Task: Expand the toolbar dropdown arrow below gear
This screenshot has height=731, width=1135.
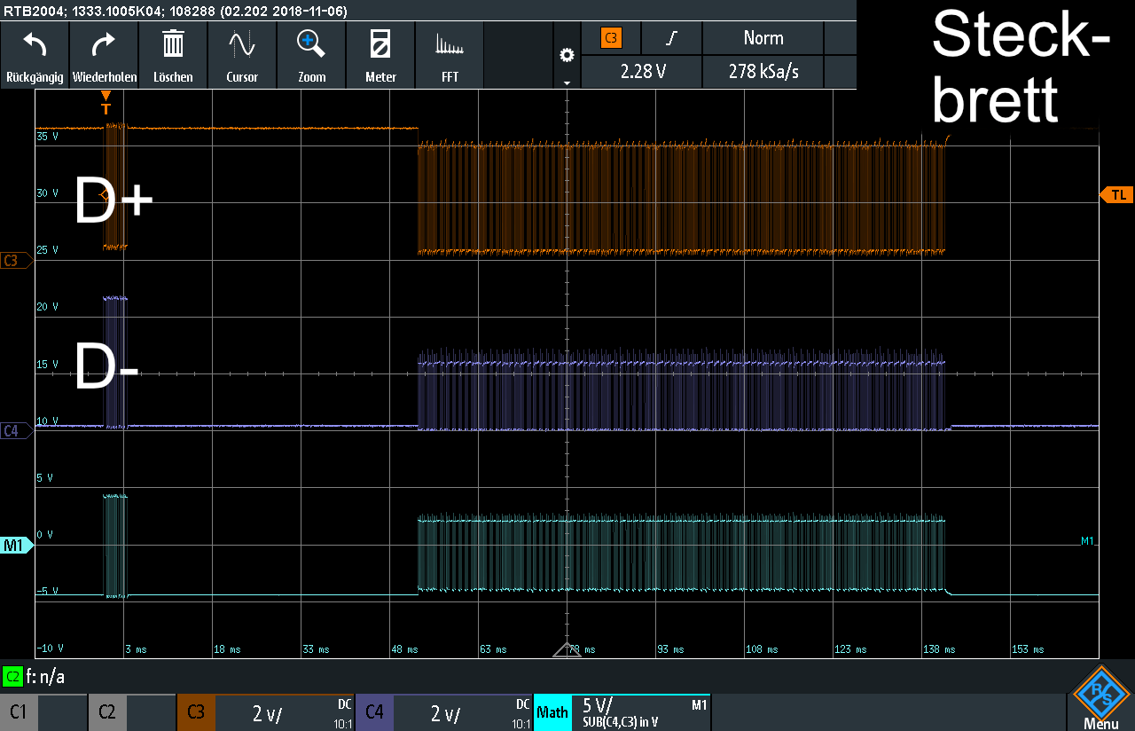Action: click(567, 82)
